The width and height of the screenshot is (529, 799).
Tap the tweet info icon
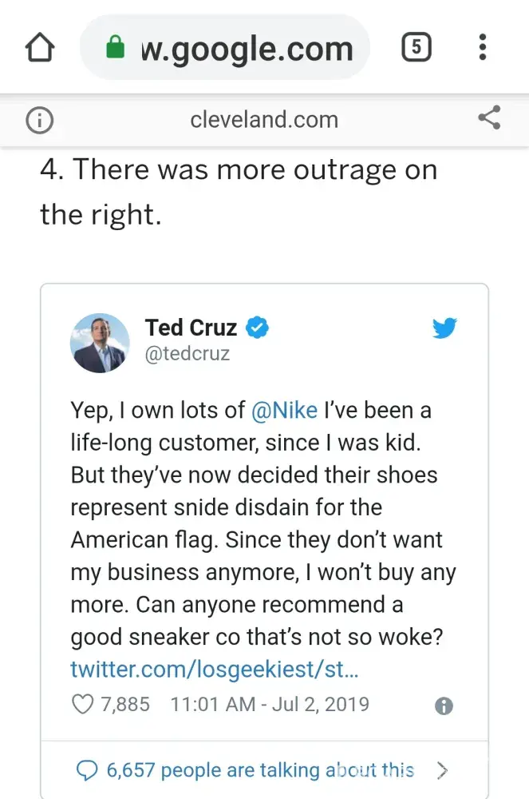tap(444, 706)
